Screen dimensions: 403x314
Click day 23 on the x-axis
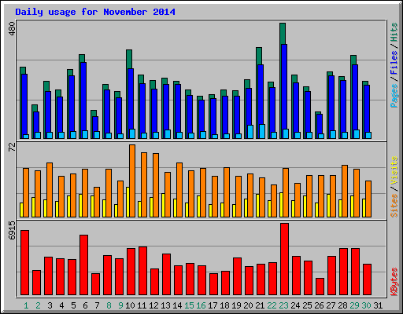pyautogui.click(x=283, y=305)
